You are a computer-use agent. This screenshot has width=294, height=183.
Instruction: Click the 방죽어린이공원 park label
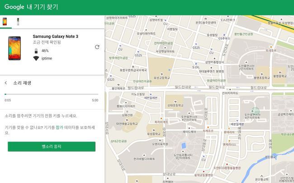(x=119, y=58)
